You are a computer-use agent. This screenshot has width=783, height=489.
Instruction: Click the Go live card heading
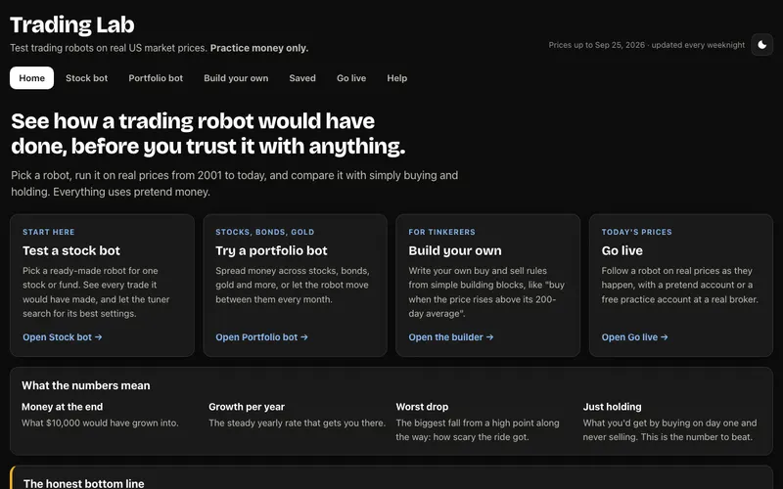pyautogui.click(x=622, y=250)
